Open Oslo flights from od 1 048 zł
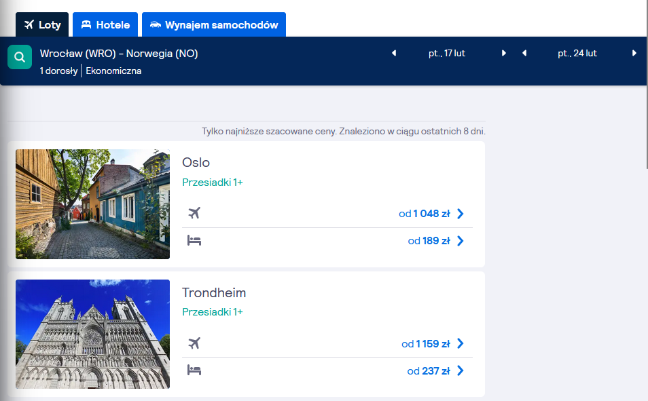Screen dimensions: 648x401 [425, 214]
